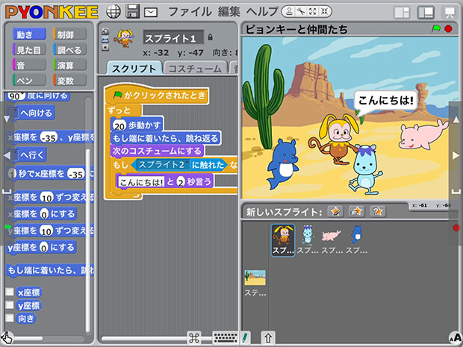Toggle the x座標 reporter checkbox

click(10, 292)
